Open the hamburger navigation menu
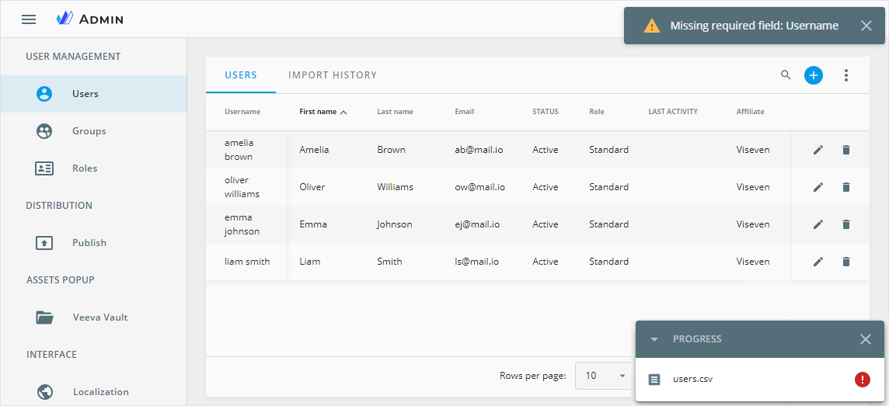 click(x=29, y=19)
